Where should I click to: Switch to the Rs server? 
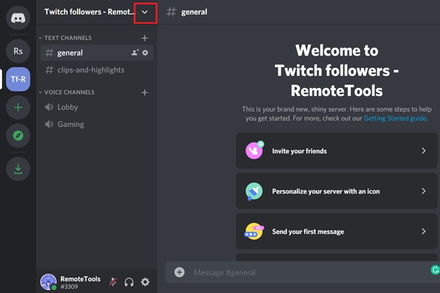tap(18, 51)
